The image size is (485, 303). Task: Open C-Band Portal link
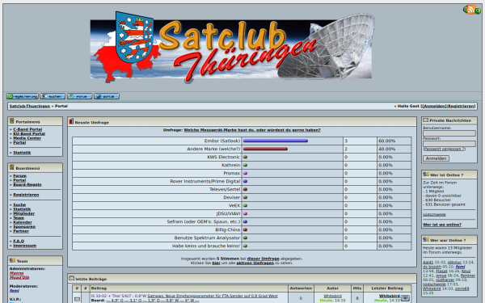click(27, 129)
